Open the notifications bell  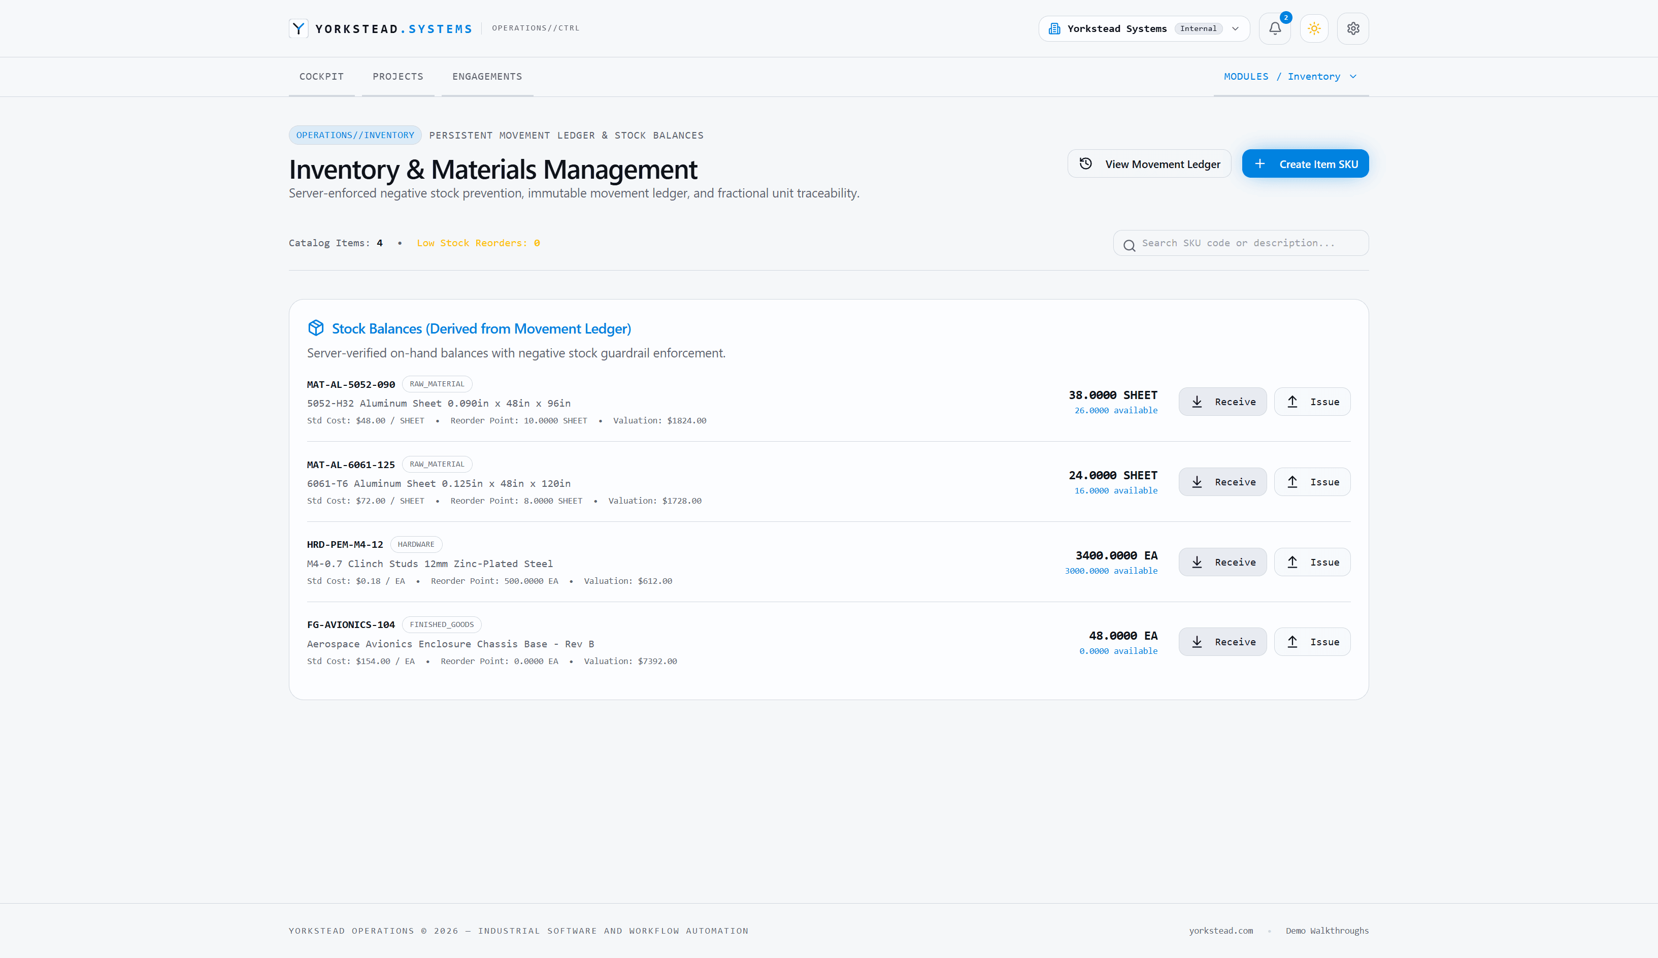[x=1274, y=28]
